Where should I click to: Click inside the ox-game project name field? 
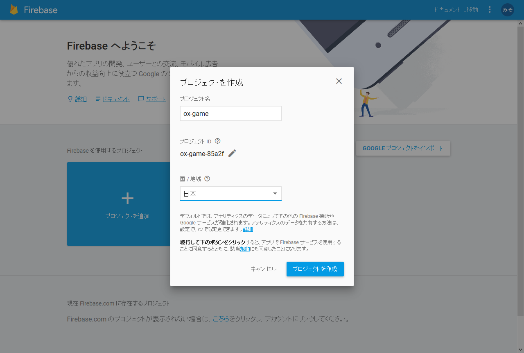point(230,113)
